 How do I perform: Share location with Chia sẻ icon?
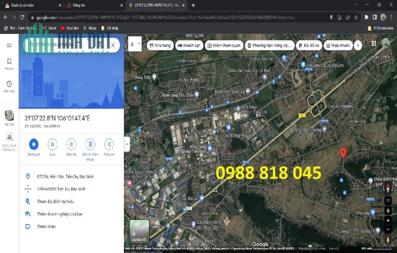[109, 144]
